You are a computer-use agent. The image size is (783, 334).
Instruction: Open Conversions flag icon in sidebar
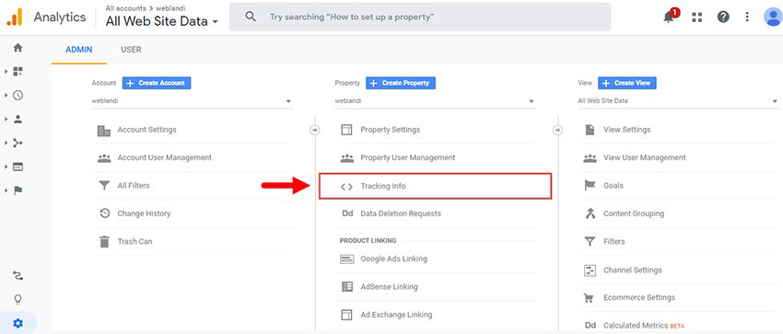18,190
